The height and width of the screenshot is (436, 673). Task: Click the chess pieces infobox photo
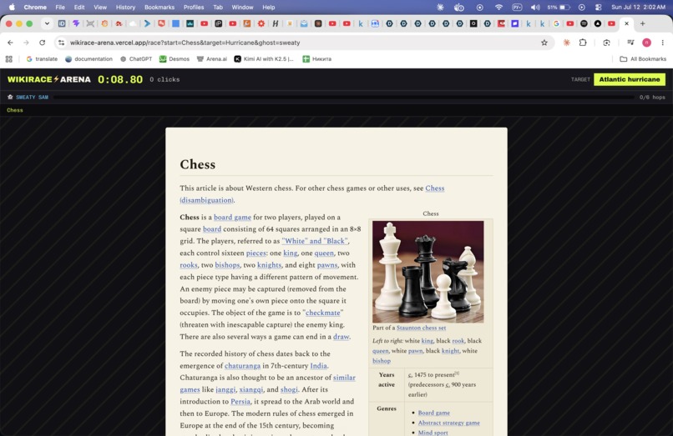coord(428,272)
